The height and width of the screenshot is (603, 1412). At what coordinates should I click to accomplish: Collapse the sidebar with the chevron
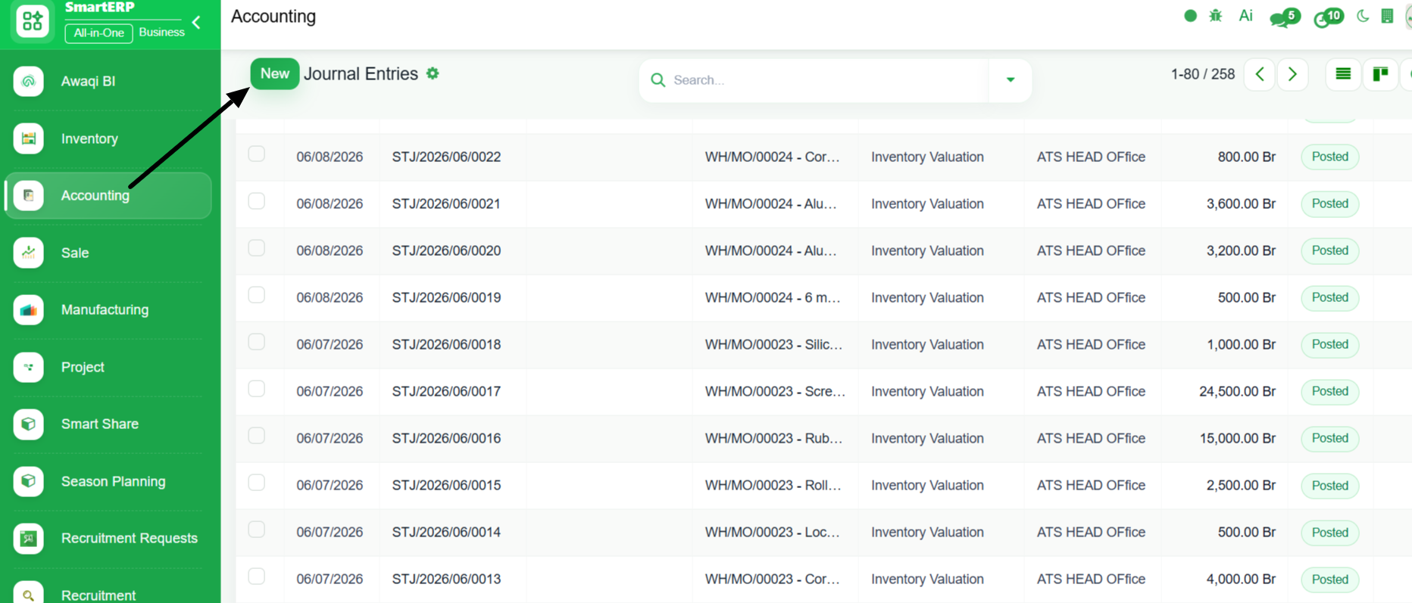197,23
